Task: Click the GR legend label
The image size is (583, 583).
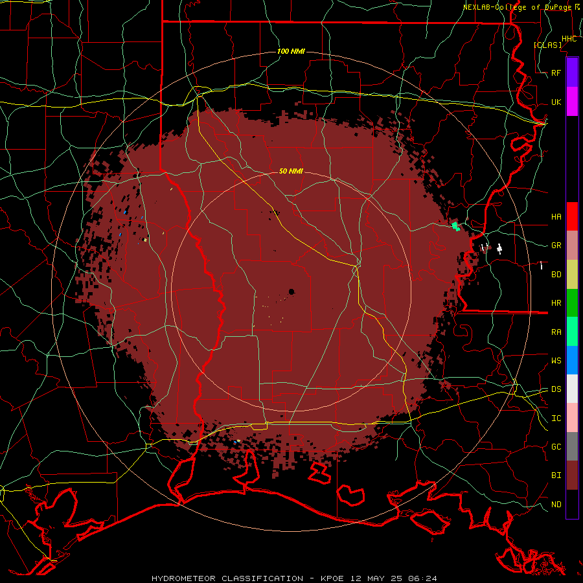Action: tap(556, 246)
